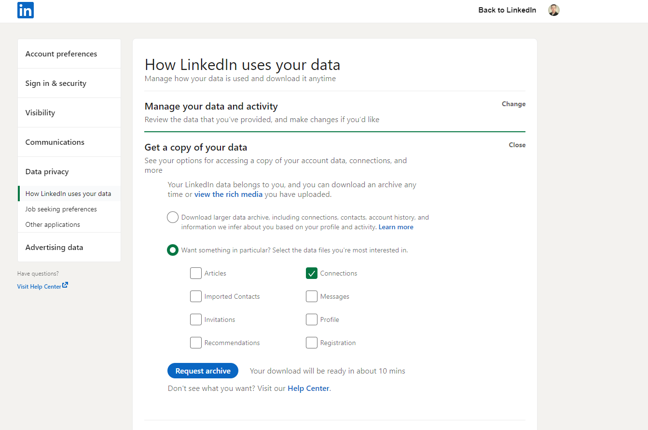Select the Invitations checkbox

[196, 319]
